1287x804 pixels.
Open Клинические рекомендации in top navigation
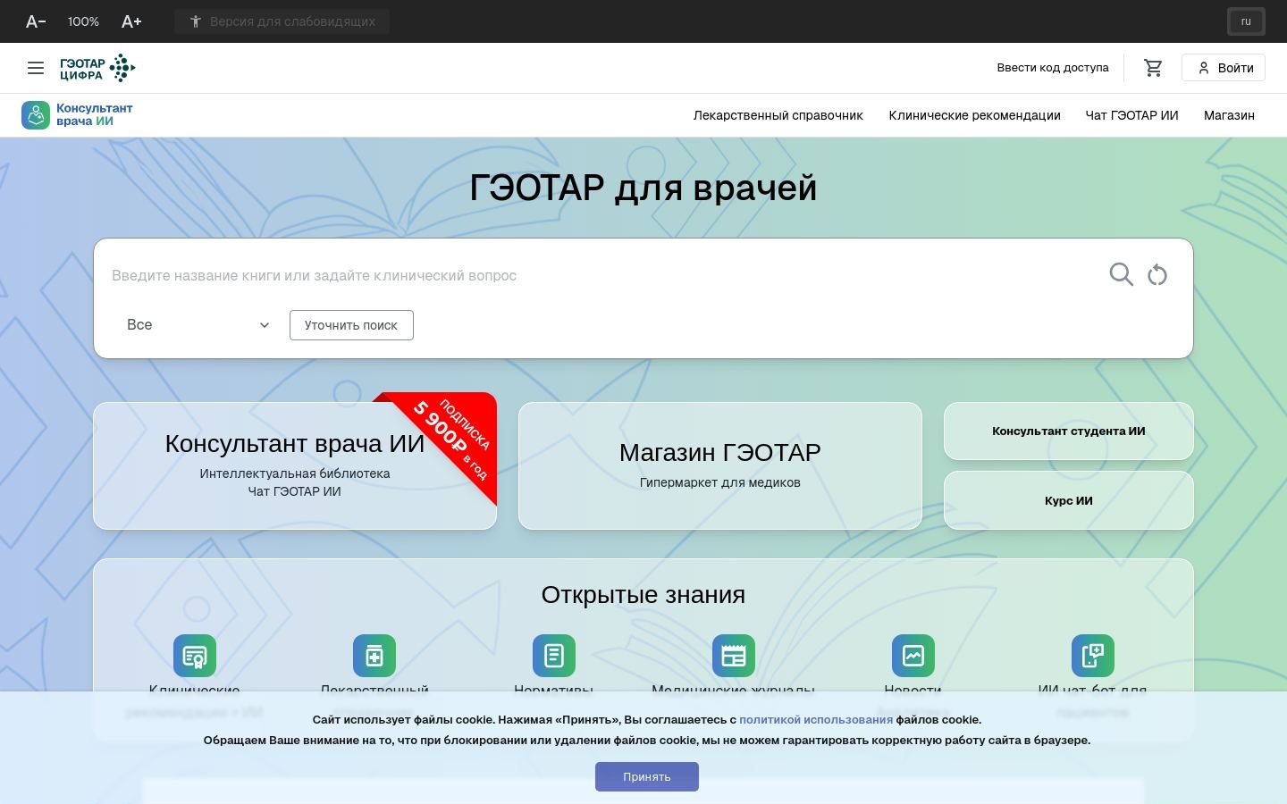(x=974, y=115)
